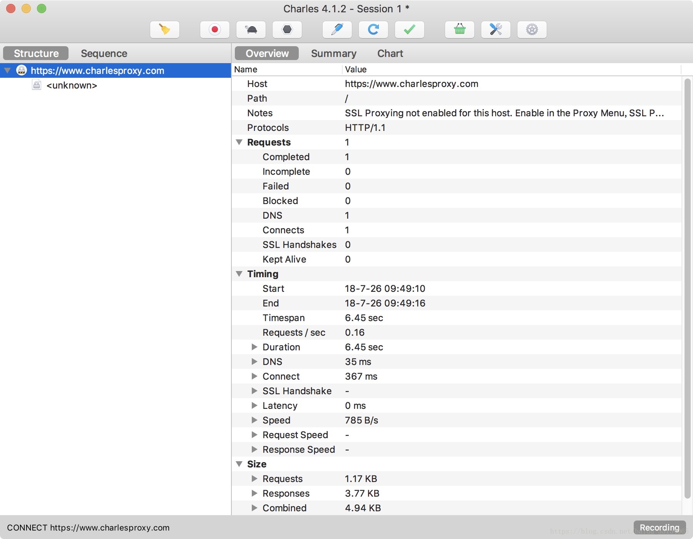Select the Completed row
The height and width of the screenshot is (539, 693).
(x=457, y=157)
